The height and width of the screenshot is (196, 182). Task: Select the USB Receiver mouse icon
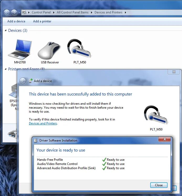49,50
